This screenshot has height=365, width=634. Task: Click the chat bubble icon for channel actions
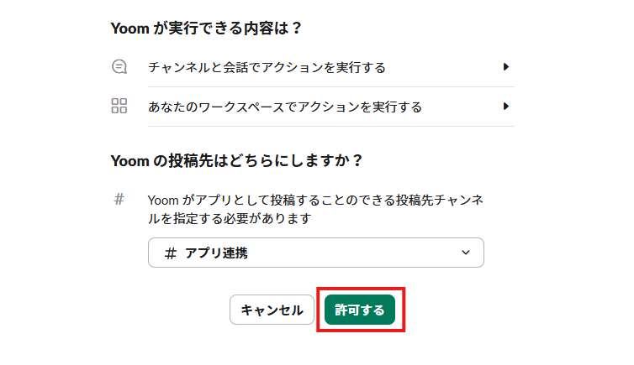pyautogui.click(x=119, y=67)
